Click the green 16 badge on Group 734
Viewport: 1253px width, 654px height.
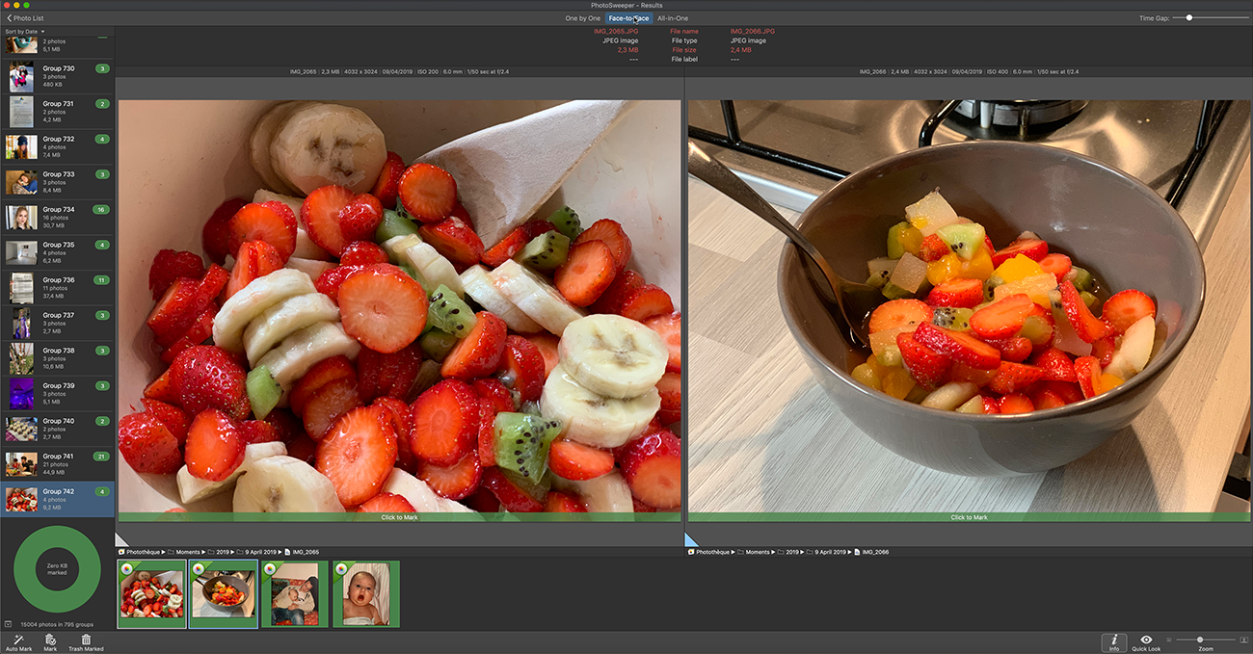(99, 209)
